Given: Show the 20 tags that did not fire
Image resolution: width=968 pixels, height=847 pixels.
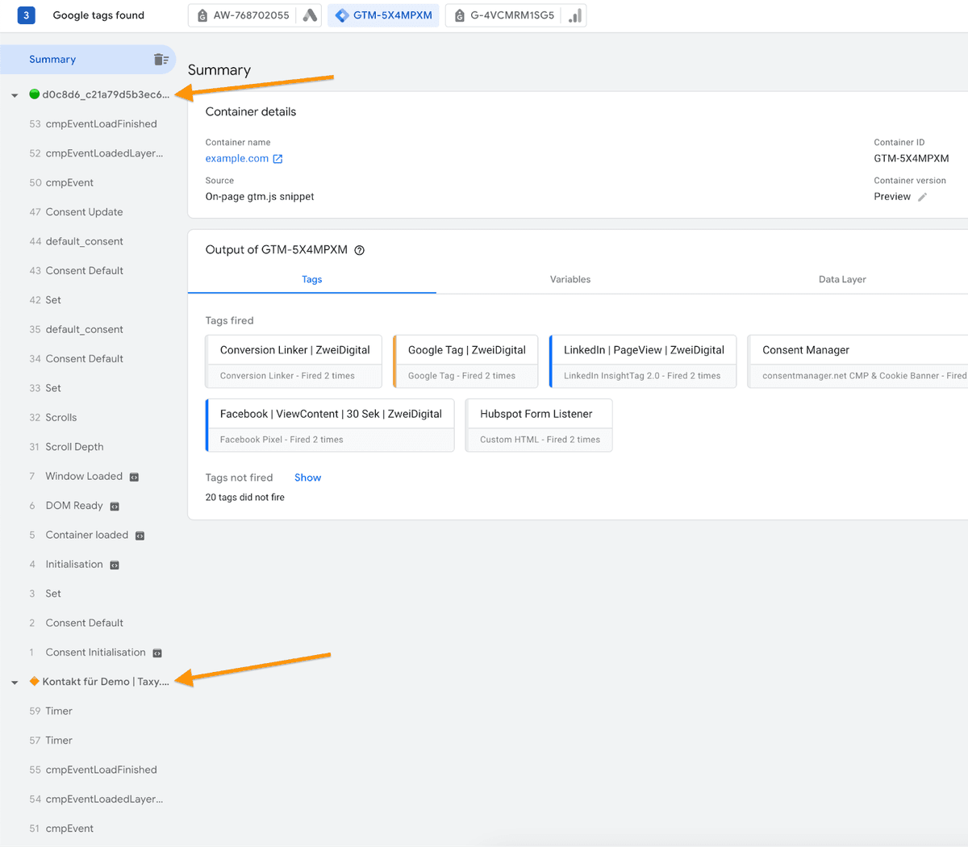Looking at the screenshot, I should 307,477.
